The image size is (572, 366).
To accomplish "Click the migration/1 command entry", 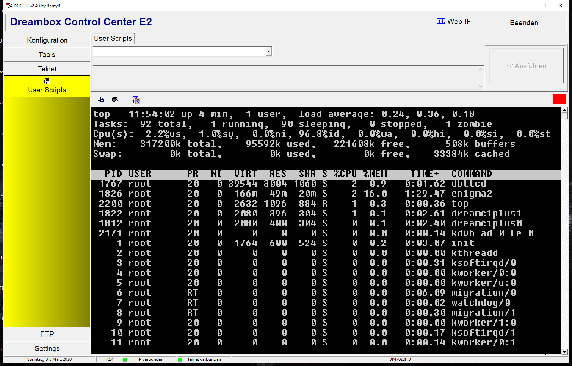I will 484,313.
